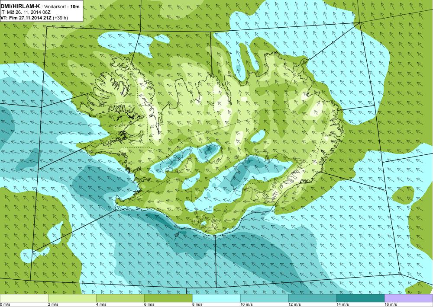Viewport: 433px width, 307px height.
Task: Click the medium green 4–6 m/s legend swatch
Action: (120, 298)
